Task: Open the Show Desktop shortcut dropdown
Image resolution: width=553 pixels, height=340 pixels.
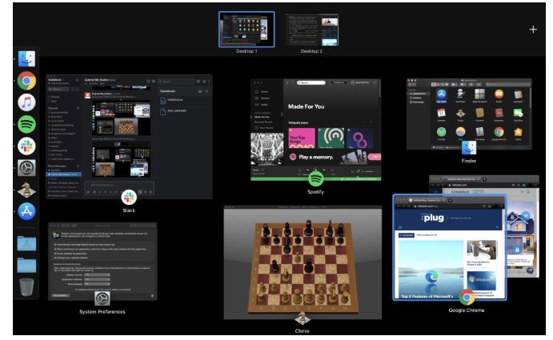Action: [x=97, y=283]
